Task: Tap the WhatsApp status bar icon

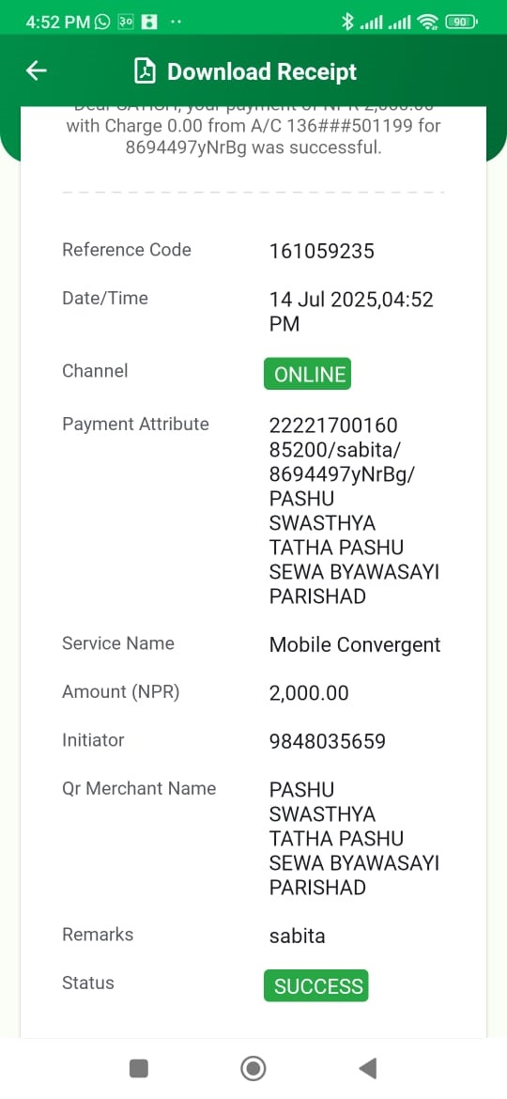Action: [103, 22]
